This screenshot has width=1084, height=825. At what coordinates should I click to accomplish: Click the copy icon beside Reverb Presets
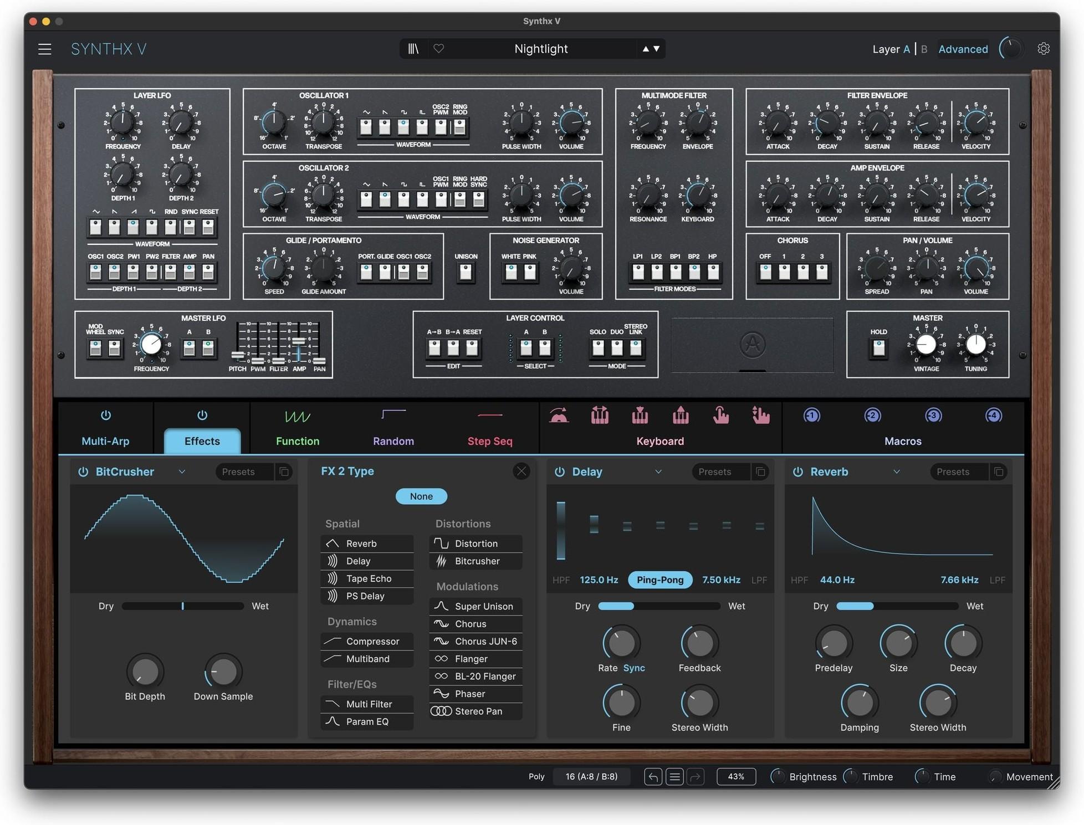pyautogui.click(x=999, y=472)
